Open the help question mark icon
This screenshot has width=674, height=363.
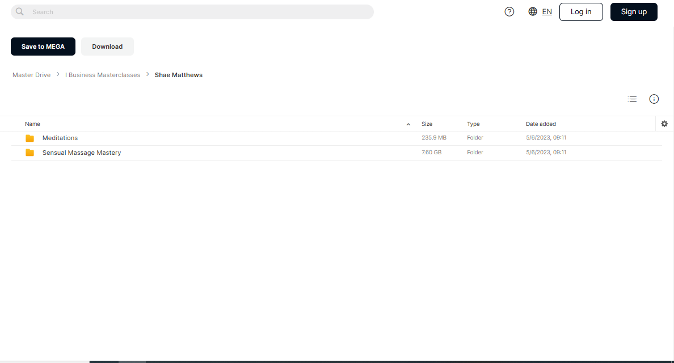pyautogui.click(x=509, y=11)
